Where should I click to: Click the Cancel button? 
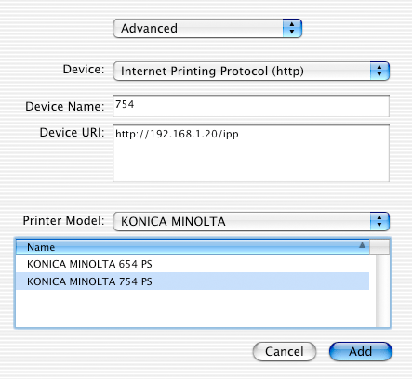(x=285, y=351)
